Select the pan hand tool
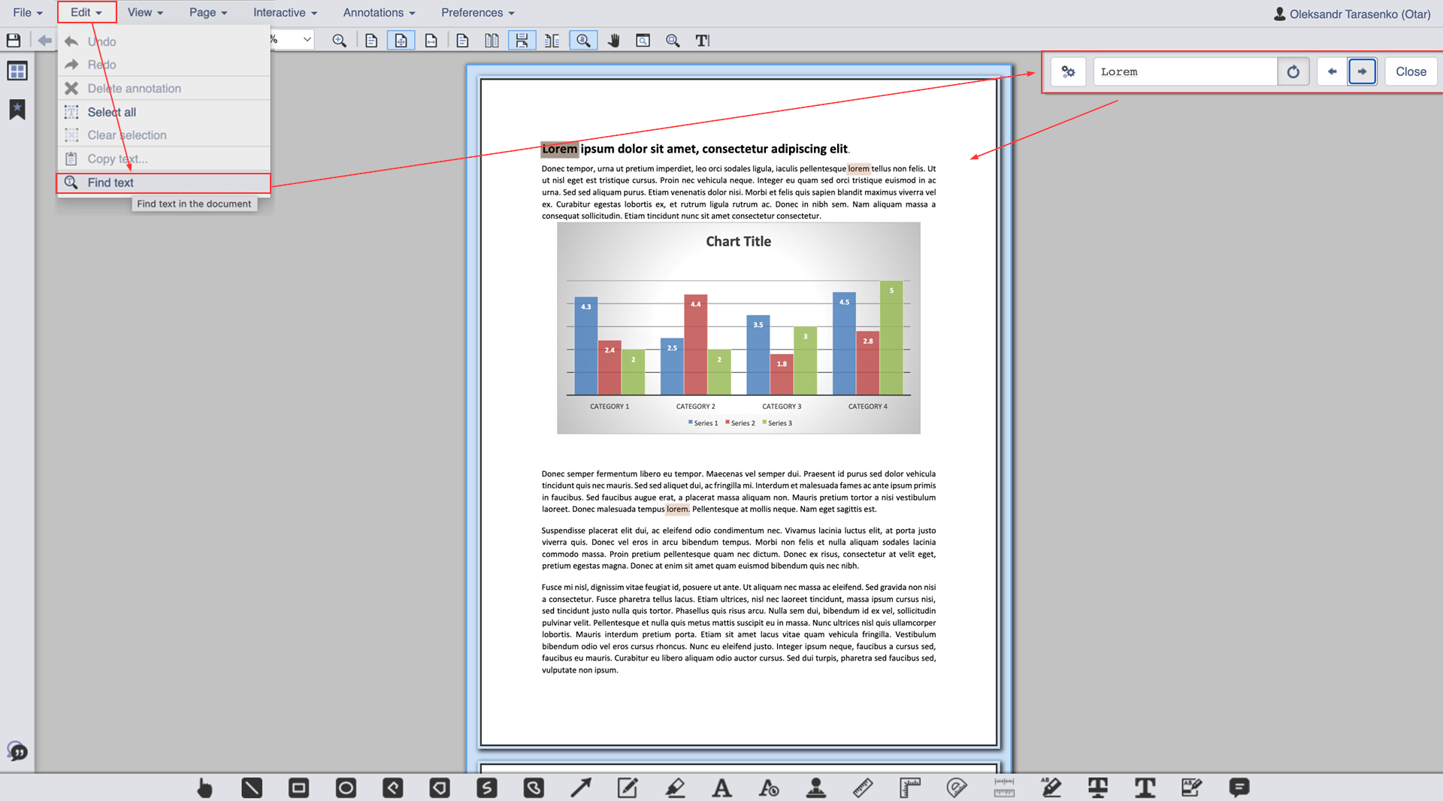 [613, 41]
